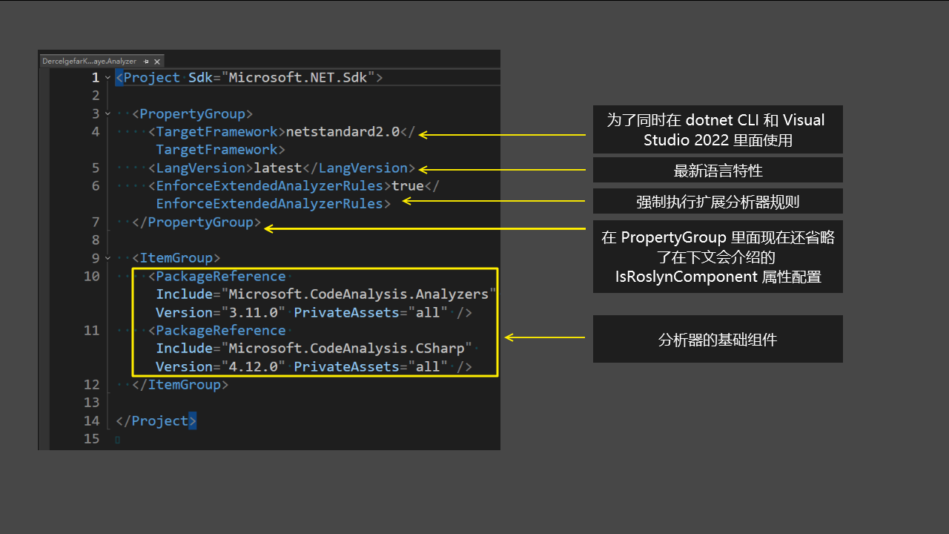This screenshot has width=949, height=534.
Task: Click the yellow-highlighted PackageReference block
Action: coord(314,321)
